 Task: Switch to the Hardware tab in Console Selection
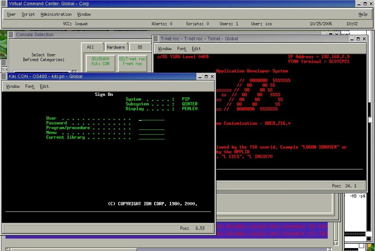tap(116, 47)
